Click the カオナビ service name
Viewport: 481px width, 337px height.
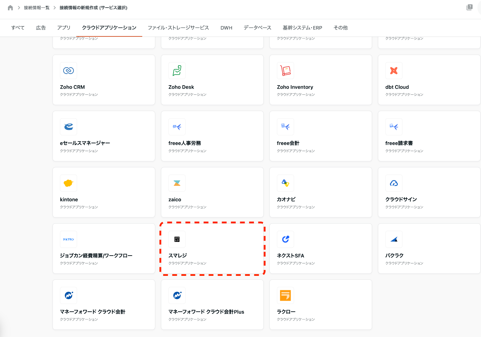coord(286,200)
